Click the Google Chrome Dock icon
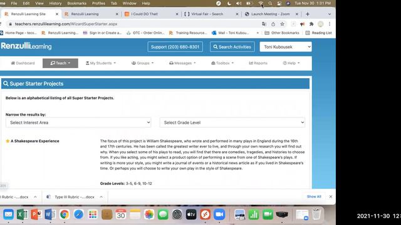 pyautogui.click(x=65, y=214)
